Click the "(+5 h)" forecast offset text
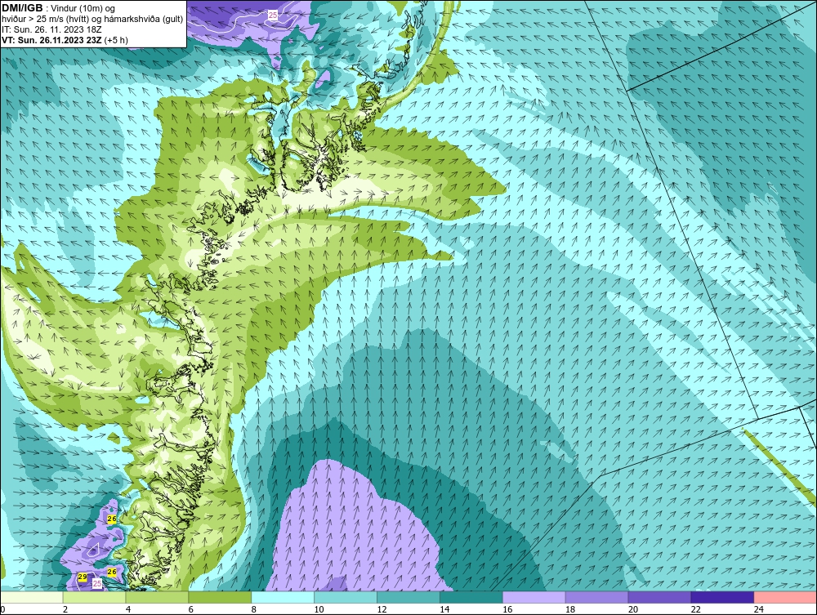The height and width of the screenshot is (615, 817). (x=116, y=40)
